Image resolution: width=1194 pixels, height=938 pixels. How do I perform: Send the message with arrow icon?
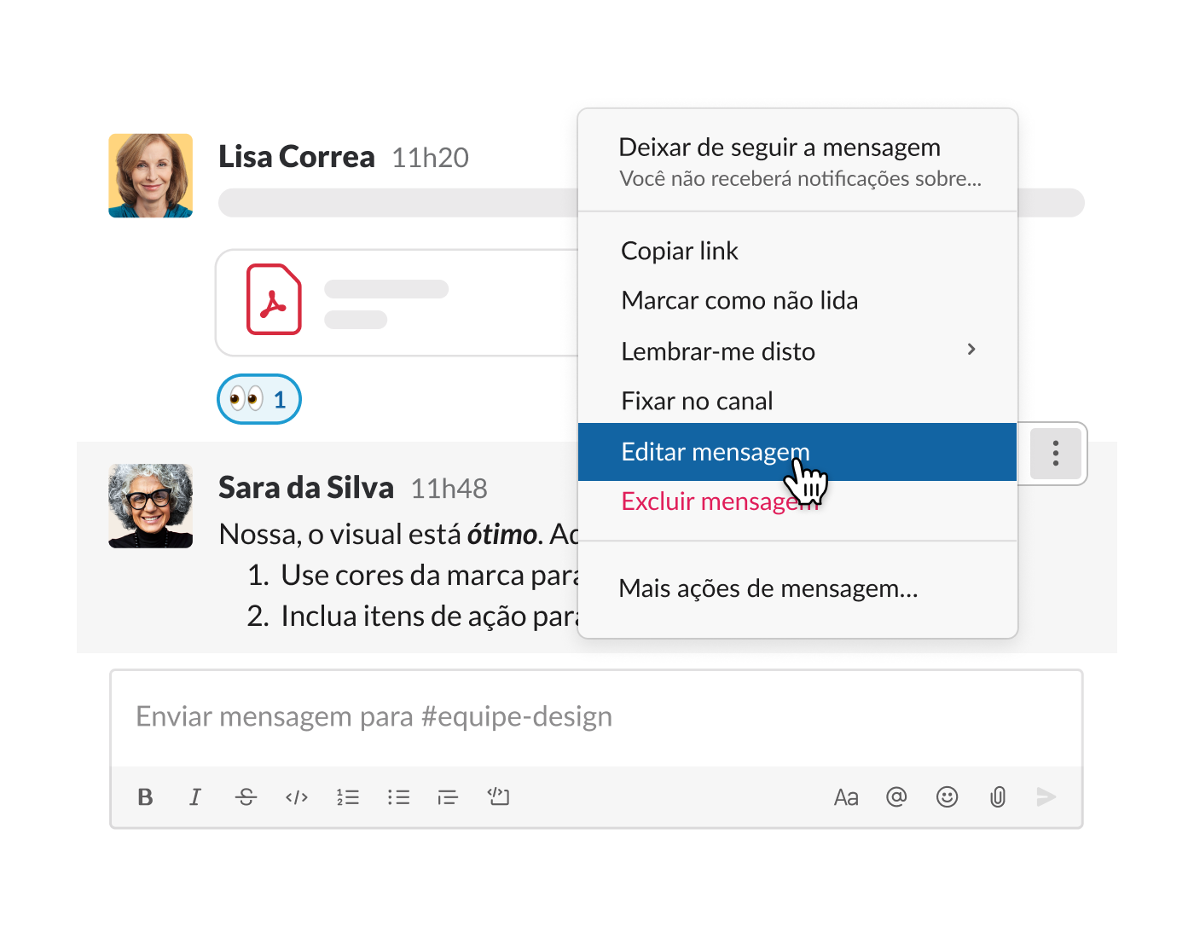(x=1046, y=796)
